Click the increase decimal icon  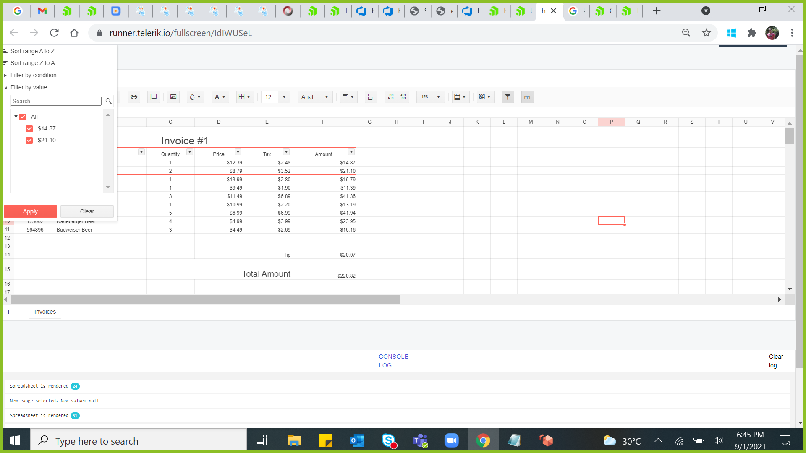tap(403, 97)
